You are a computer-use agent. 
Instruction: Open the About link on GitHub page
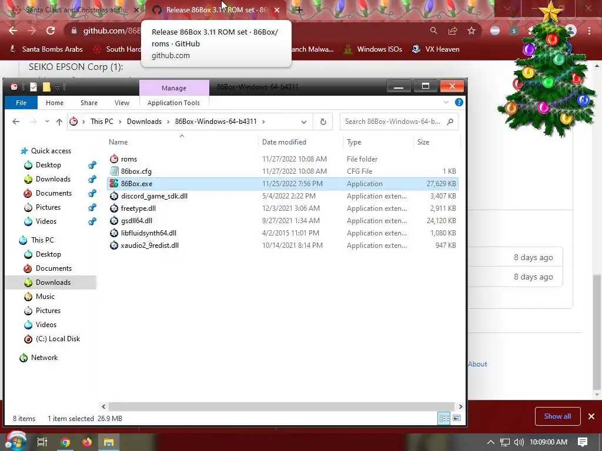tap(477, 364)
